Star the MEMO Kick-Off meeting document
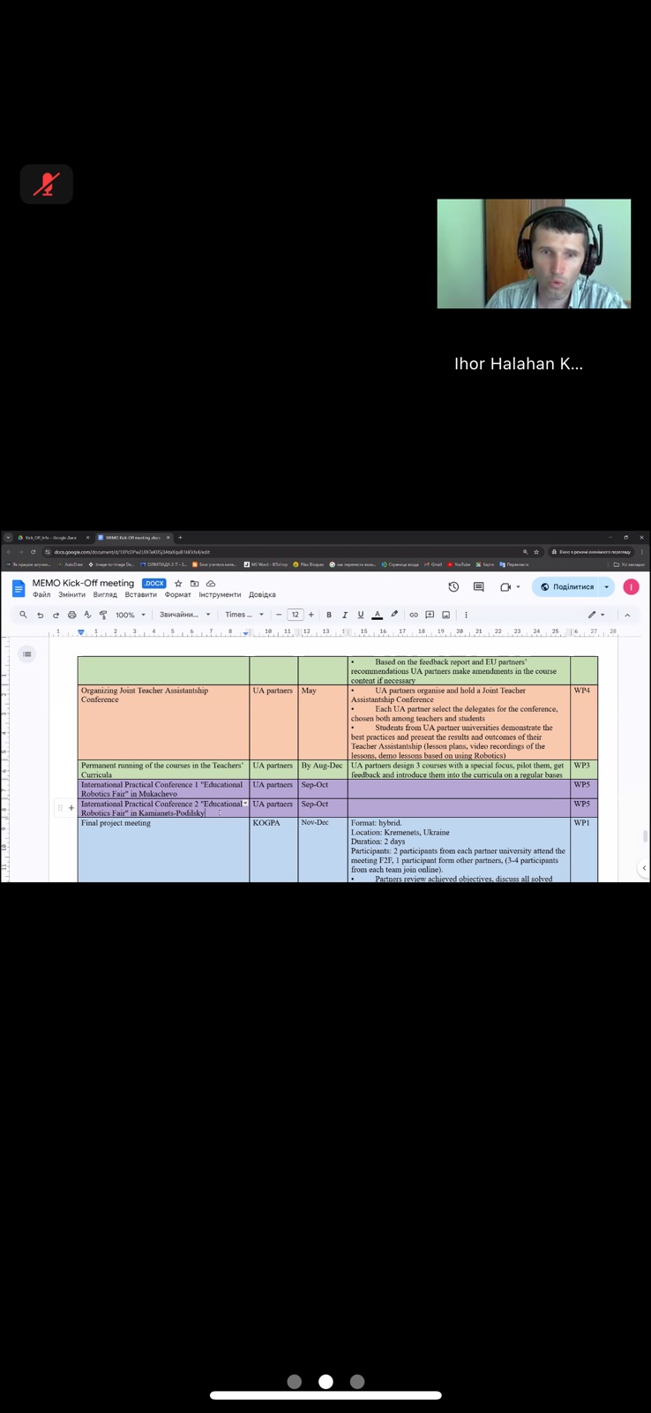 [x=178, y=584]
